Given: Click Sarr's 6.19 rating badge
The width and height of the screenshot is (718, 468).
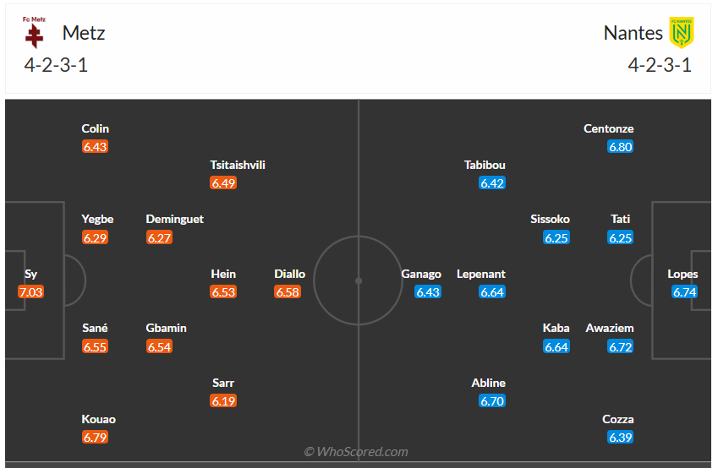Looking at the screenshot, I should 223,401.
